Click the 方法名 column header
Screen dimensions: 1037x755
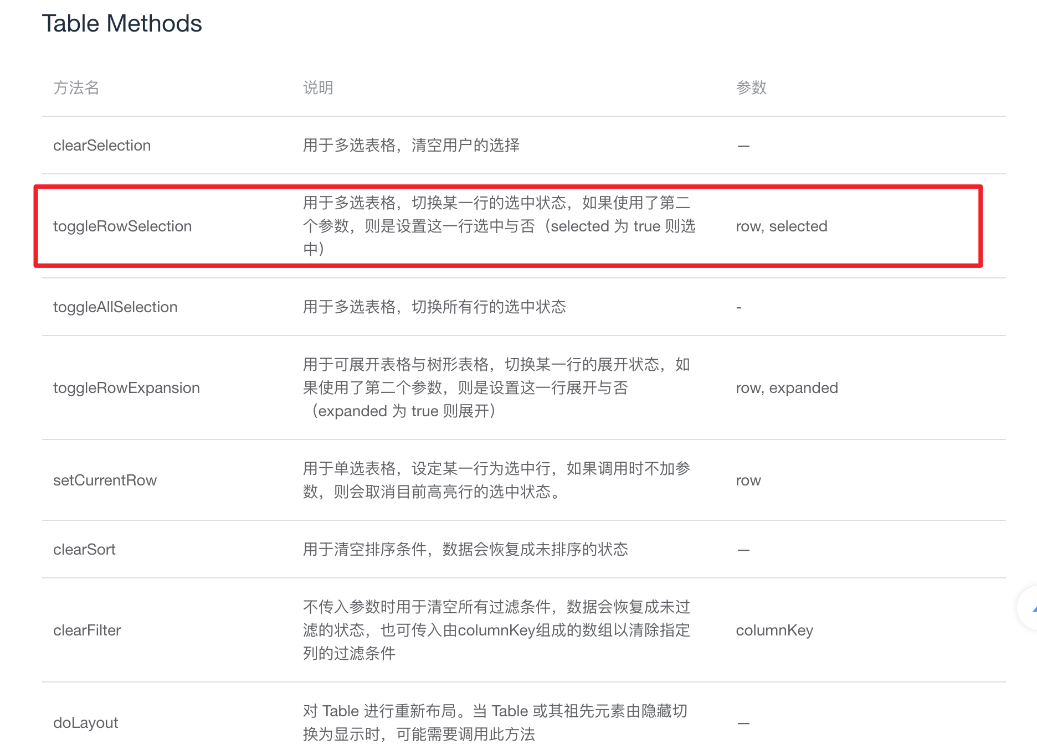[76, 87]
